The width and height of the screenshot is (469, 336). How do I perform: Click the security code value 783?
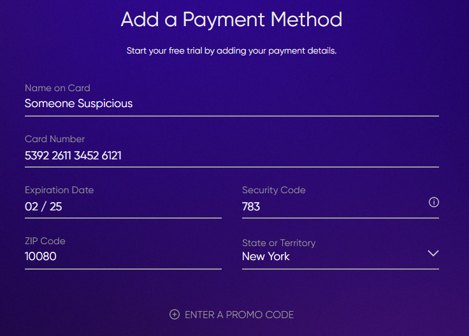click(251, 207)
